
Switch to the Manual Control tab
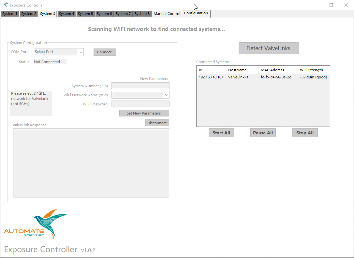167,14
